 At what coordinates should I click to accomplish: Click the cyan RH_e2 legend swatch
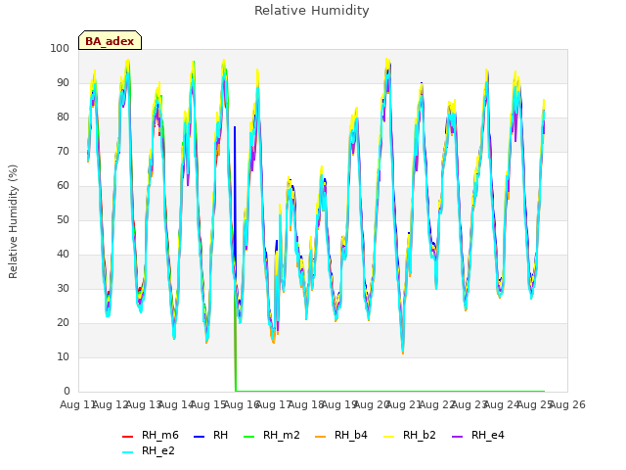coord(127,452)
